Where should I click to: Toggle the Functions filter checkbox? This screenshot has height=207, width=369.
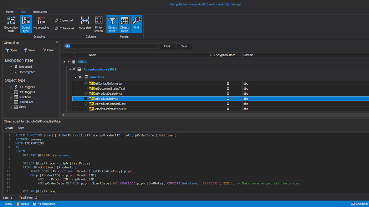tap(11, 97)
